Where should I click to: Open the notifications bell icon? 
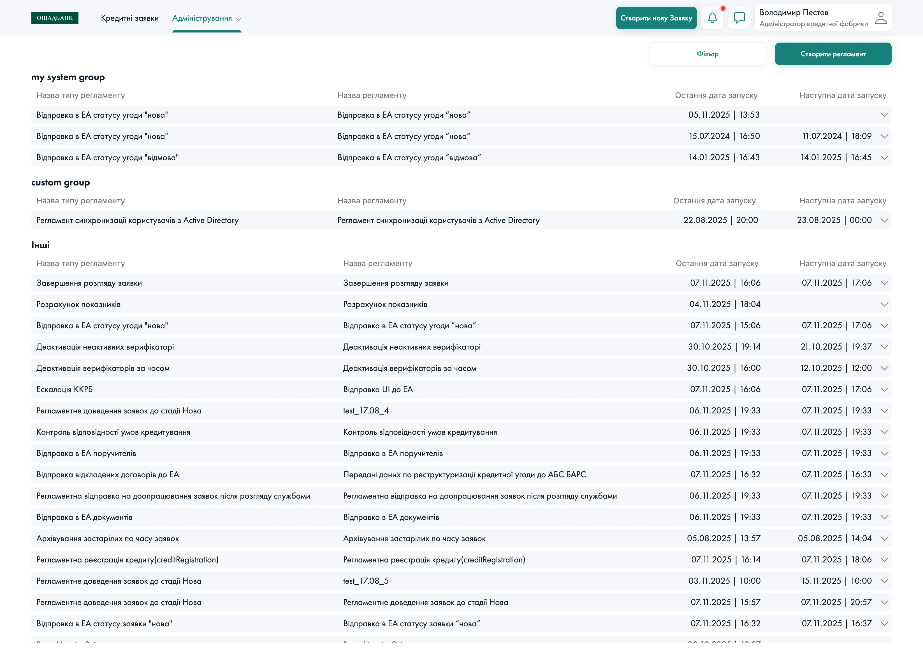712,18
